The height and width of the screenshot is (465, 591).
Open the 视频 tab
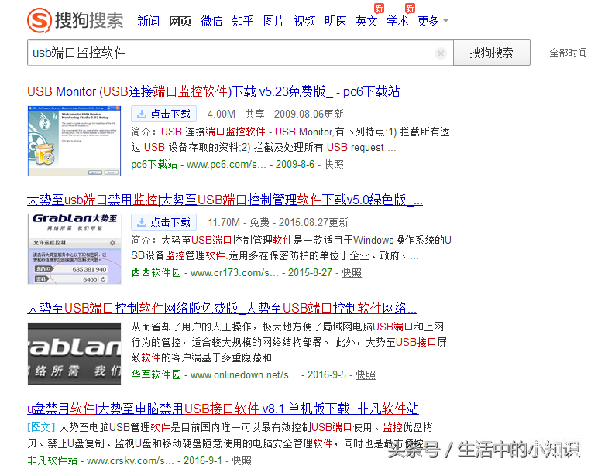[x=305, y=21]
